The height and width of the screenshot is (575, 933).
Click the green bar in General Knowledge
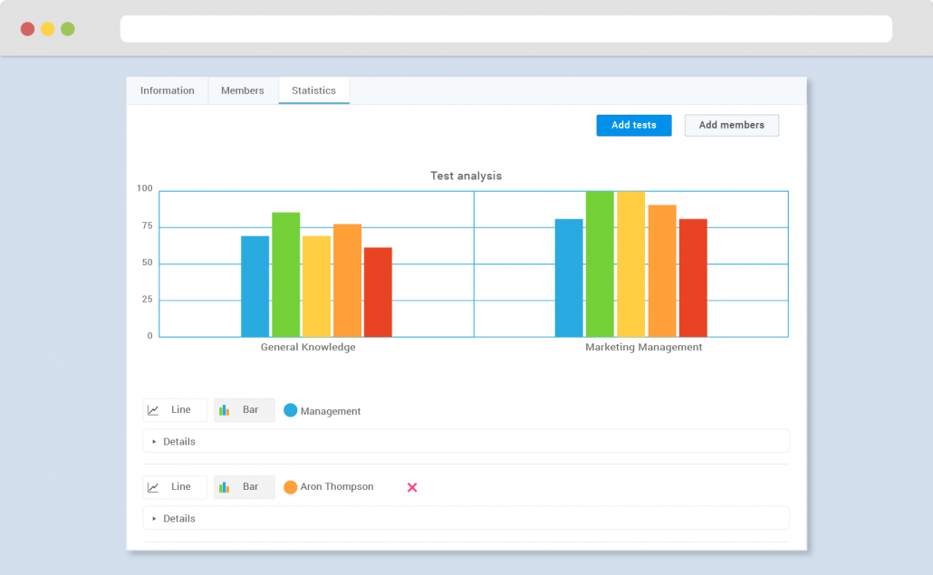(x=286, y=274)
